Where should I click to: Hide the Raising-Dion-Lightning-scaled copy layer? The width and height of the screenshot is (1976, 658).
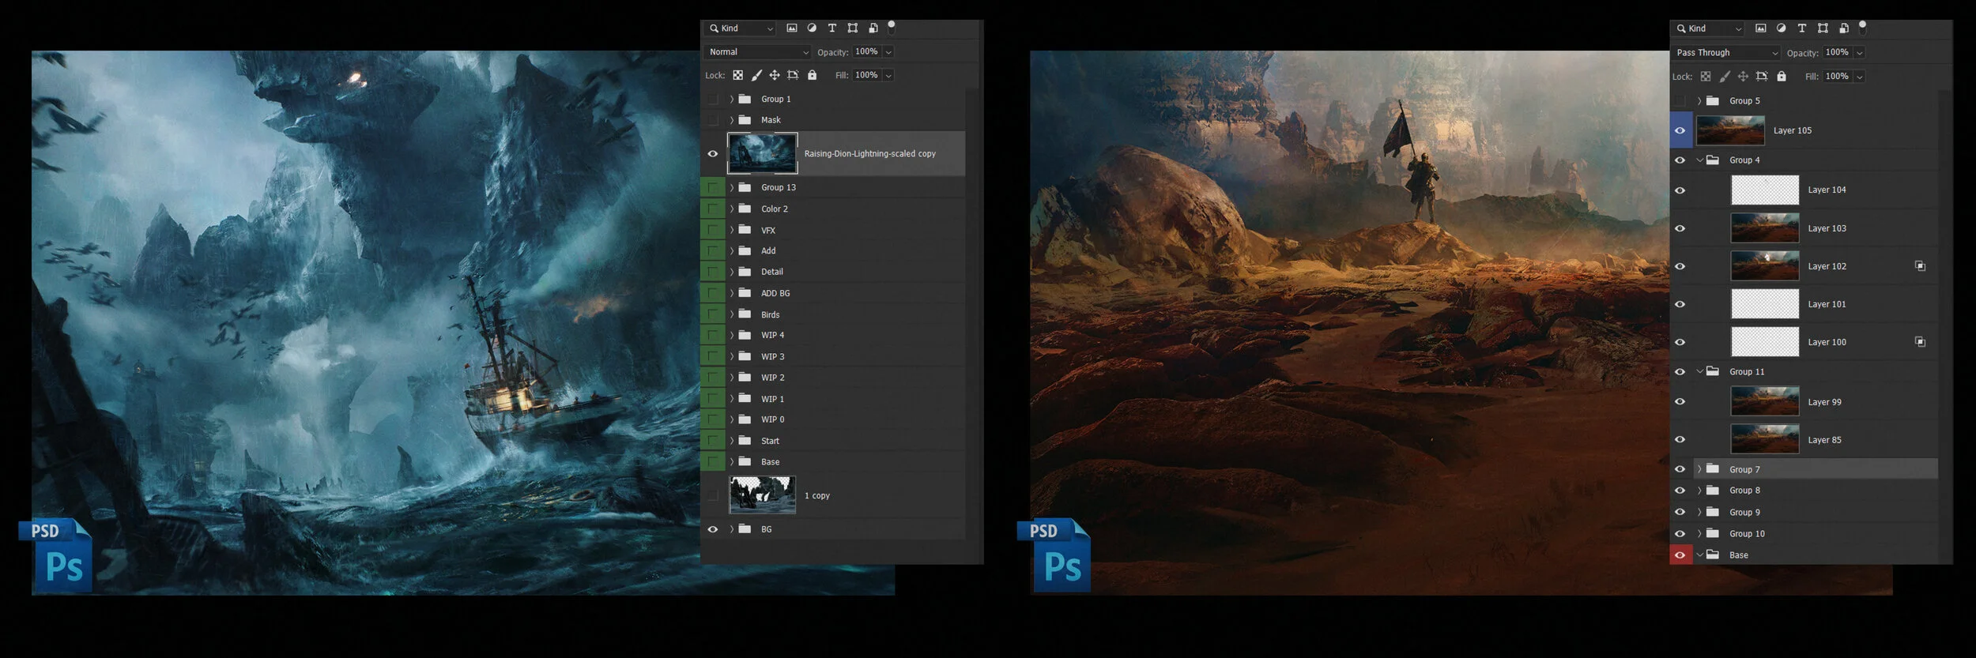[x=712, y=154]
